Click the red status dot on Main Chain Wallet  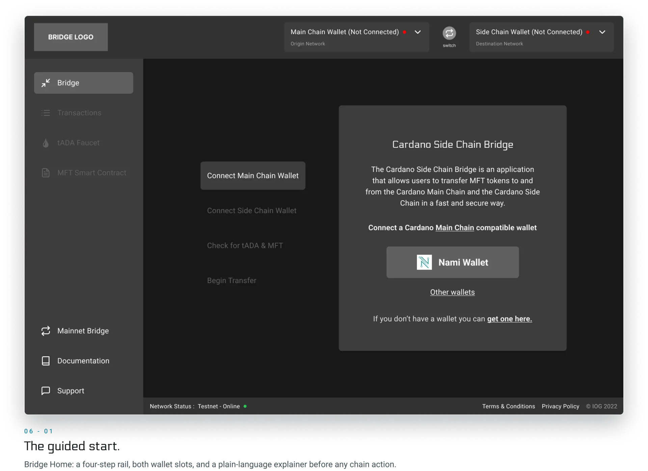tap(405, 32)
